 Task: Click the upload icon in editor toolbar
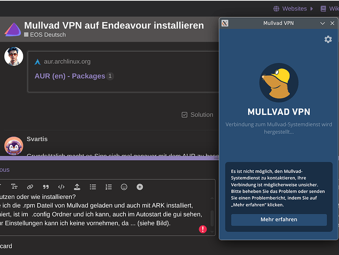(x=77, y=187)
